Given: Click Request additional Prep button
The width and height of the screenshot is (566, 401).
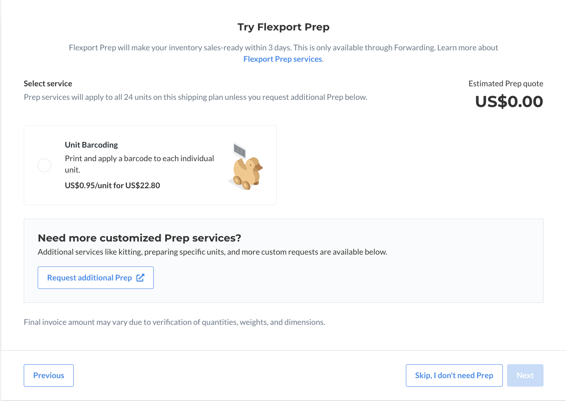Looking at the screenshot, I should point(96,278).
